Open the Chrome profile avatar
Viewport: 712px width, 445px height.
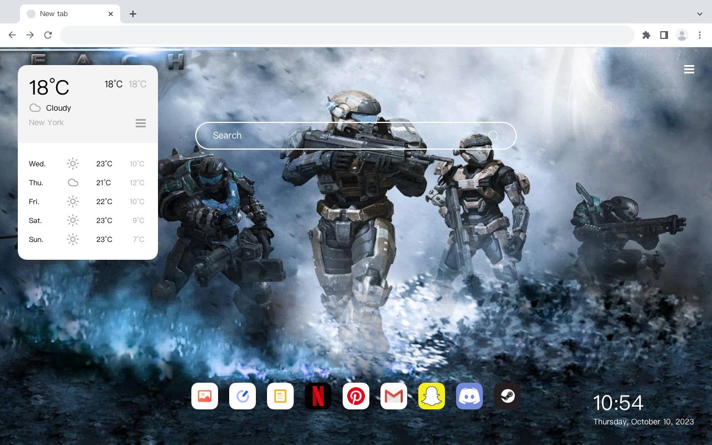pyautogui.click(x=682, y=35)
